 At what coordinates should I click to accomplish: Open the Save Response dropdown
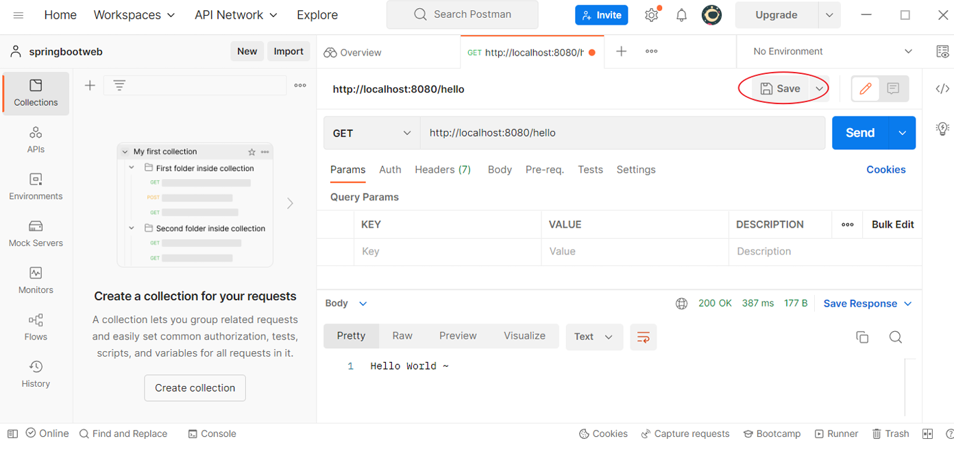tap(868, 304)
